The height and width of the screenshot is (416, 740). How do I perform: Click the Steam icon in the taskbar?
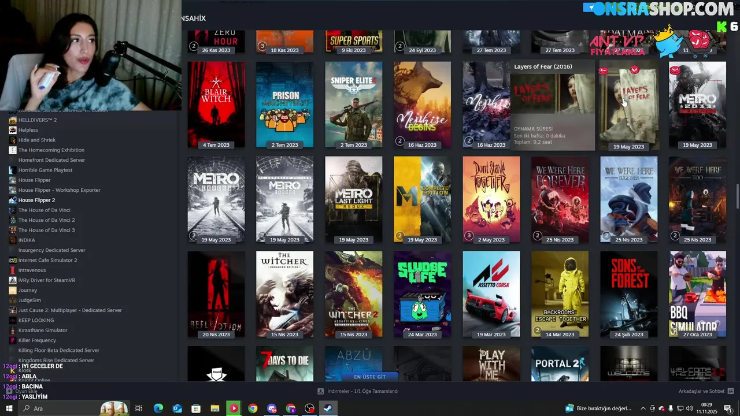click(328, 408)
